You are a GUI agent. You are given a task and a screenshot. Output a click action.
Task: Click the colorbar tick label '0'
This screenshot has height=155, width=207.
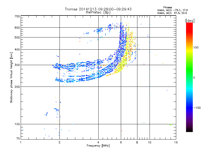pos(194,78)
